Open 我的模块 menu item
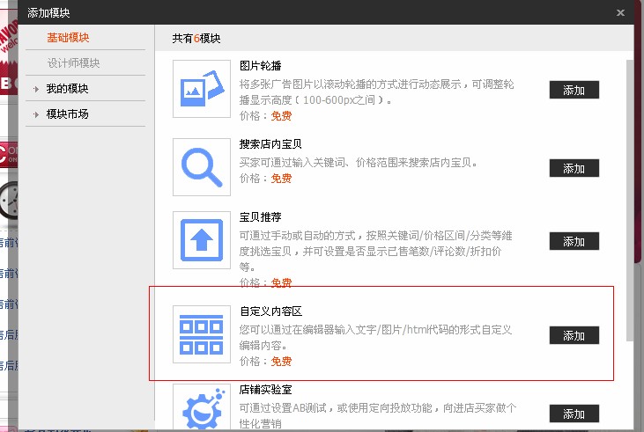This screenshot has width=644, height=432. [67, 89]
